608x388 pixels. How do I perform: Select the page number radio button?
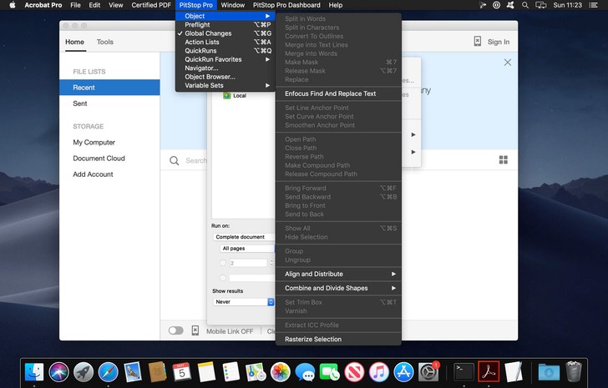223,263
